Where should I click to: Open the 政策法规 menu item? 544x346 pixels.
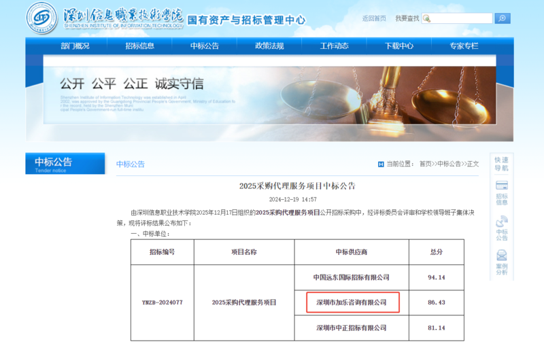(269, 46)
